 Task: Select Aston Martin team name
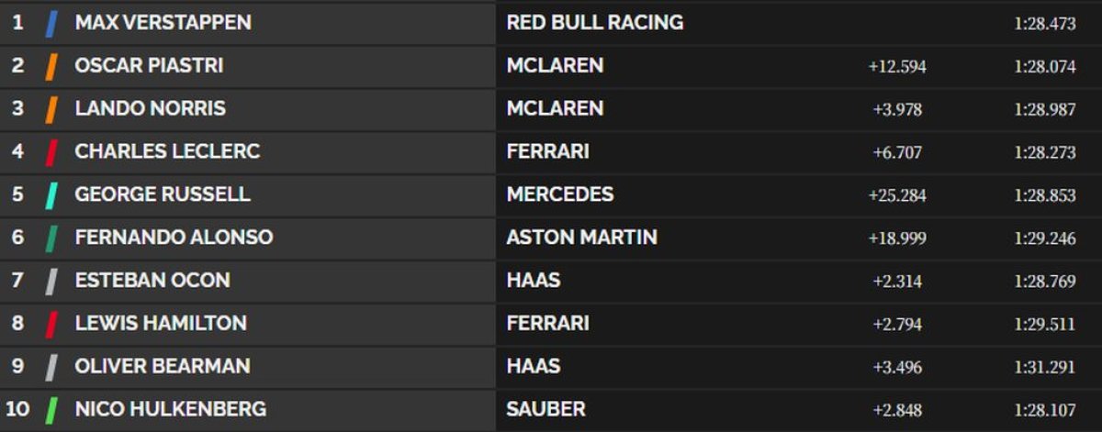pyautogui.click(x=581, y=238)
